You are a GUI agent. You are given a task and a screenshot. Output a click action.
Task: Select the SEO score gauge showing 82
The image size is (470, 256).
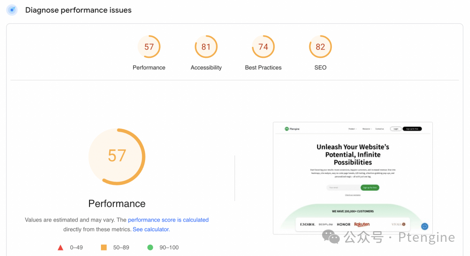[x=320, y=47]
